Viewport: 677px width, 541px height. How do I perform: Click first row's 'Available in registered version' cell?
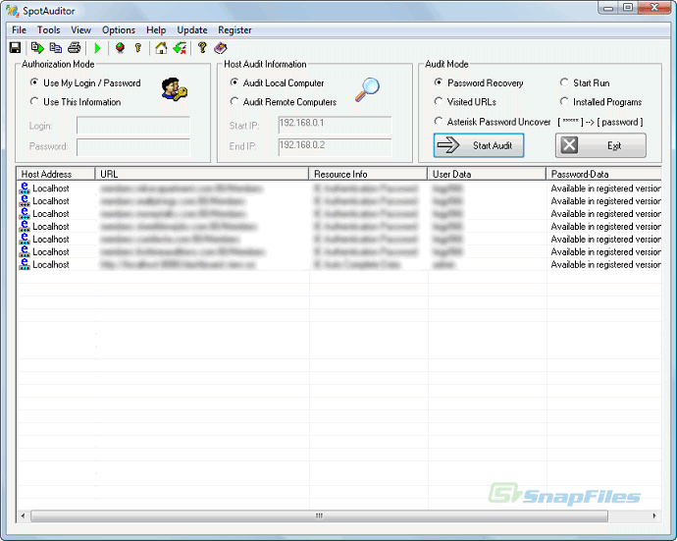click(x=605, y=189)
